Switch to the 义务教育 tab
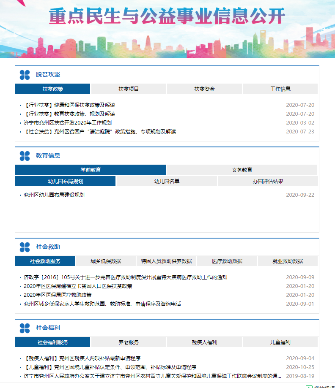Image resolution: width=335 pixels, height=388 pixels. (x=242, y=170)
